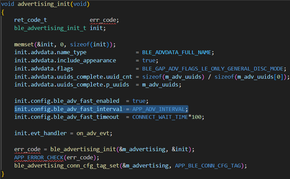Click true on the include_appearance line
The height and width of the screenshot is (179, 290).
click(x=149, y=61)
